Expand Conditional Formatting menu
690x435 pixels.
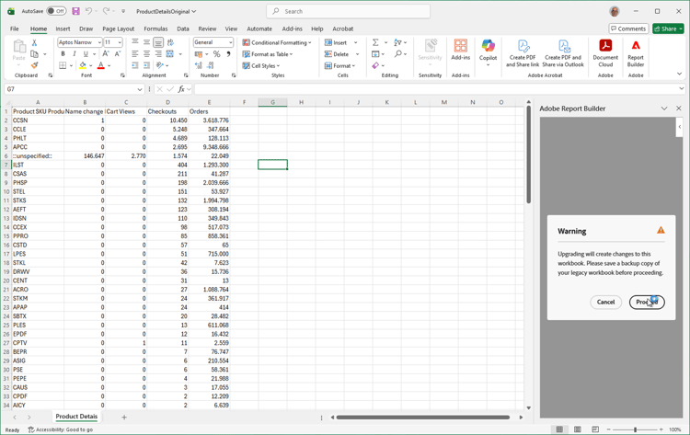click(277, 42)
